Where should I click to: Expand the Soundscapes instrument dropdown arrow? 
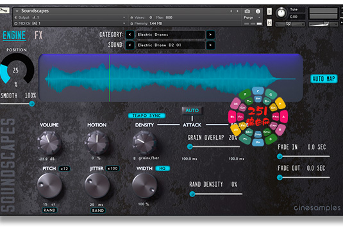[17, 11]
